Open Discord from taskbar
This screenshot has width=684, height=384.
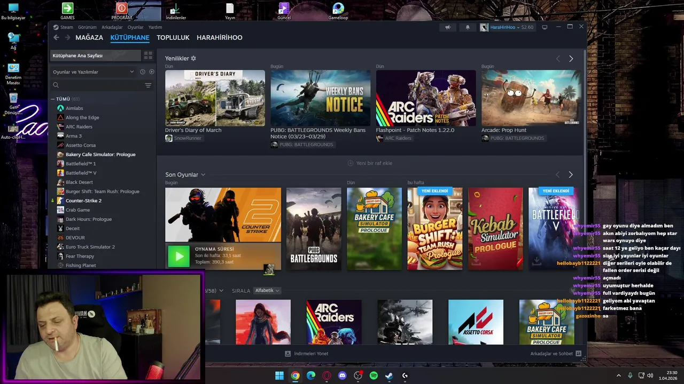pos(342,375)
